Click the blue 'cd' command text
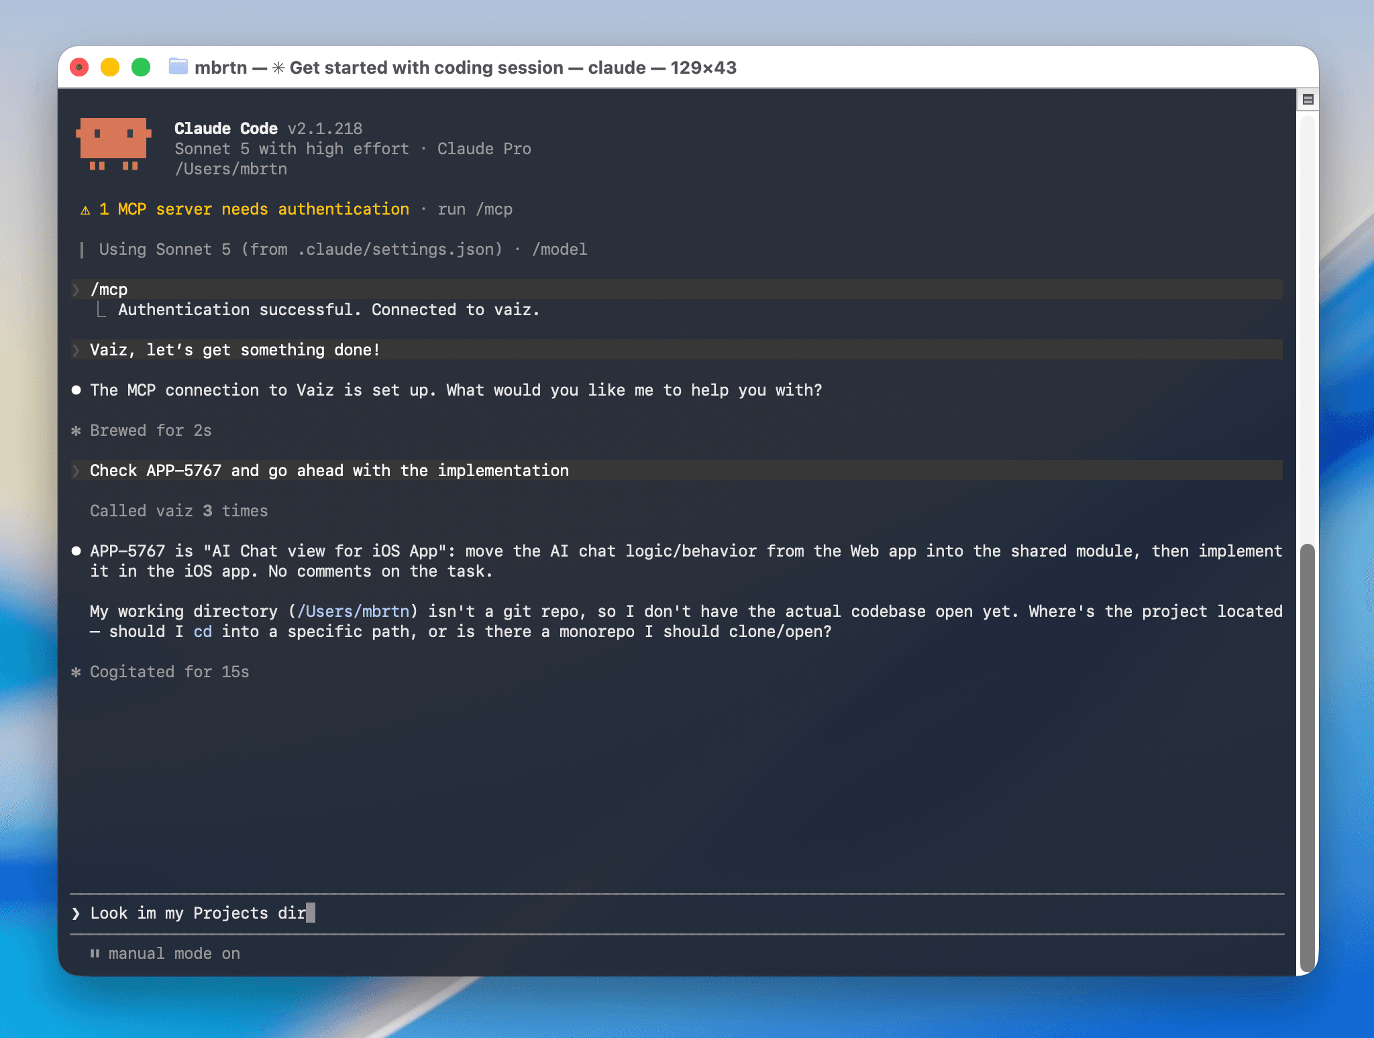The height and width of the screenshot is (1038, 1374). pos(203,632)
